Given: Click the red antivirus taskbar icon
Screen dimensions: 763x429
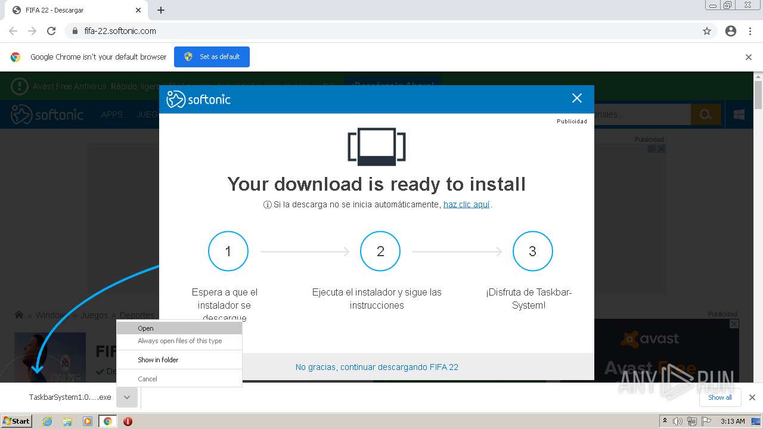Looking at the screenshot, I should 128,421.
